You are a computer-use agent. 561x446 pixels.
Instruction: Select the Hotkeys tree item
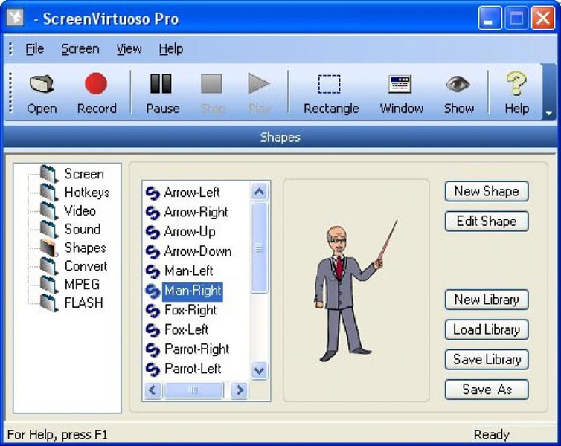click(87, 193)
